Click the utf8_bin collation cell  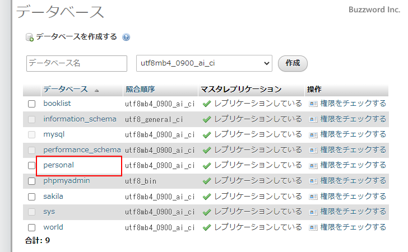(x=141, y=181)
